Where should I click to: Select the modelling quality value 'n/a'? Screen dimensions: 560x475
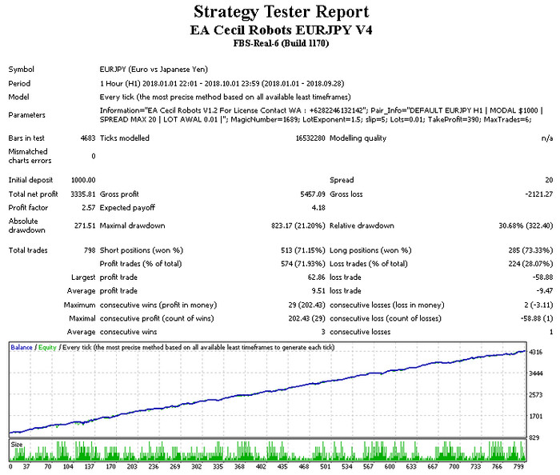pos(547,138)
